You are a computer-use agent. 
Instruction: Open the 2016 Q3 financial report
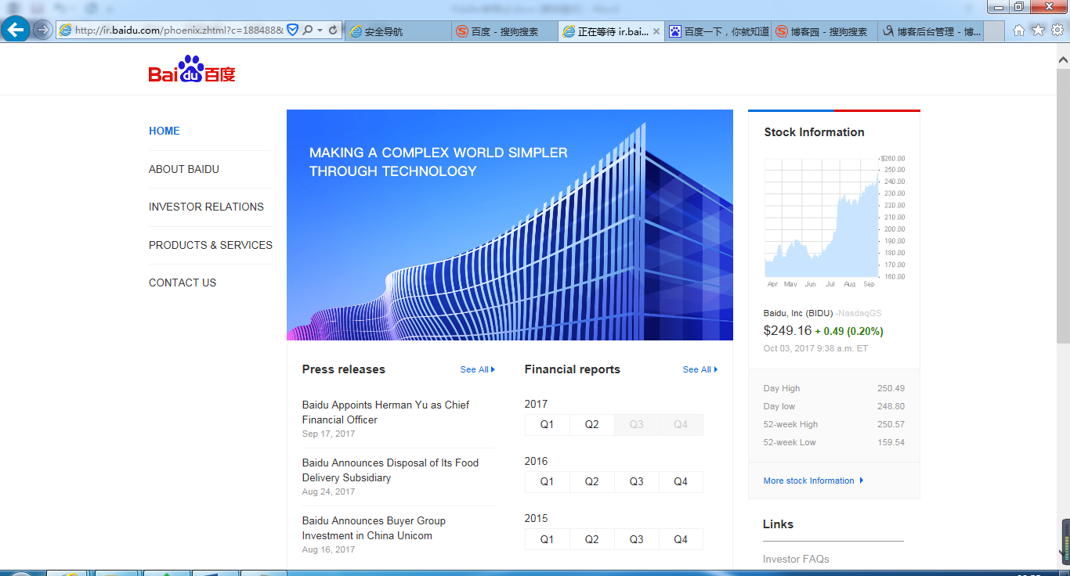pos(636,481)
